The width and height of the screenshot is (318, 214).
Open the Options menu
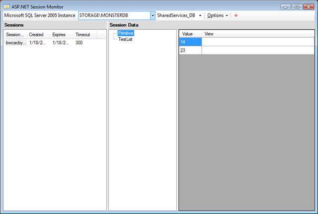coord(218,15)
